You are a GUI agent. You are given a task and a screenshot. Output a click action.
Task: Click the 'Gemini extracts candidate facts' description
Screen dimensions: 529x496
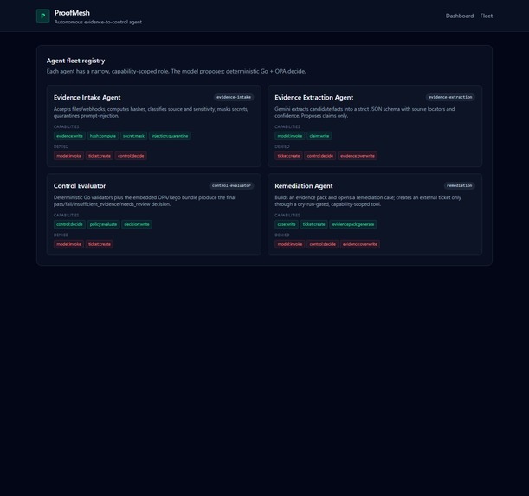(364, 113)
